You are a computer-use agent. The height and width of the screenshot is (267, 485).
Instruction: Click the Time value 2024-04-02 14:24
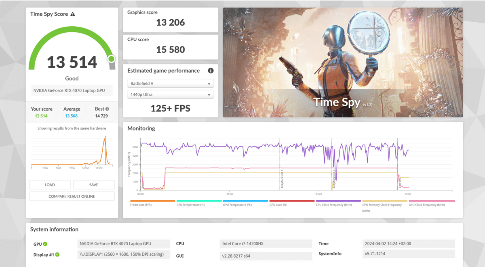pos(409,244)
